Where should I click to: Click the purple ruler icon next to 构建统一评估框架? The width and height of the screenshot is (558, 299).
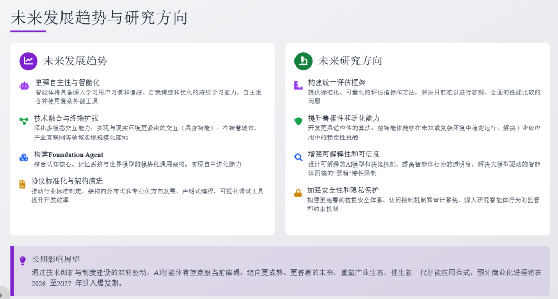[x=298, y=85]
